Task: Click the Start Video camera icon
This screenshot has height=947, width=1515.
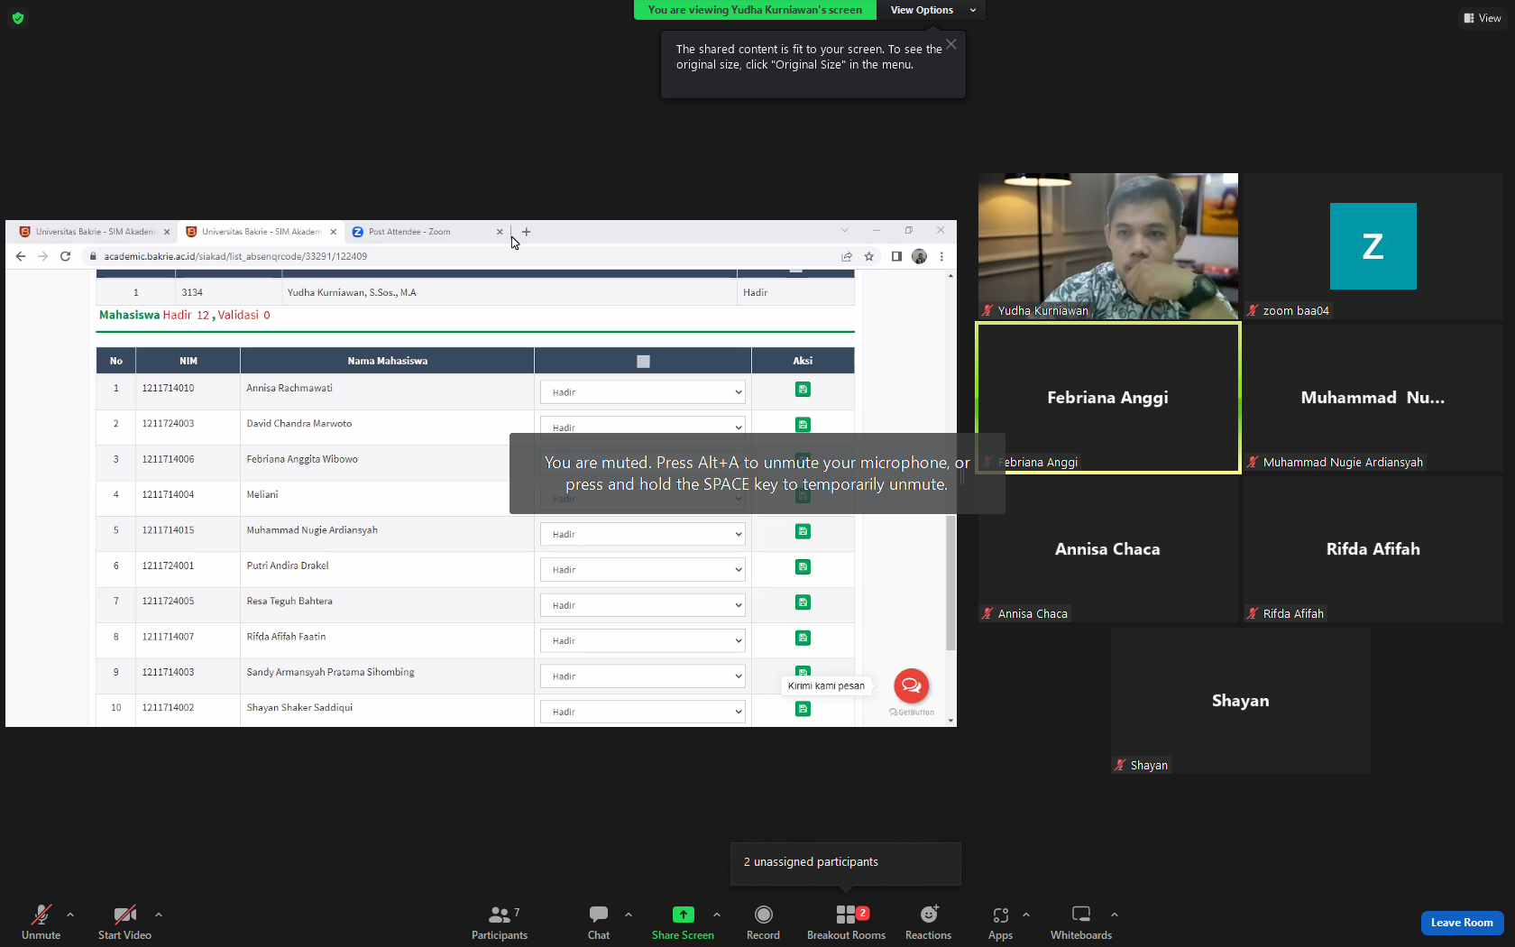Action: (124, 915)
